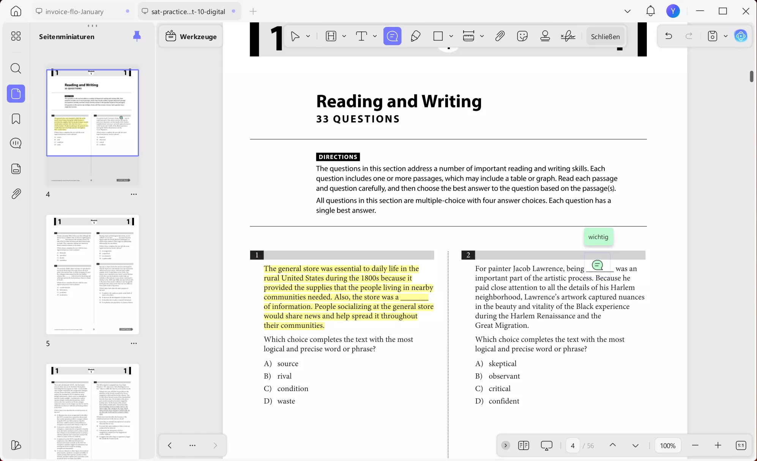This screenshot has width=757, height=461.
Task: Open search in left sidebar
Action: (x=16, y=69)
